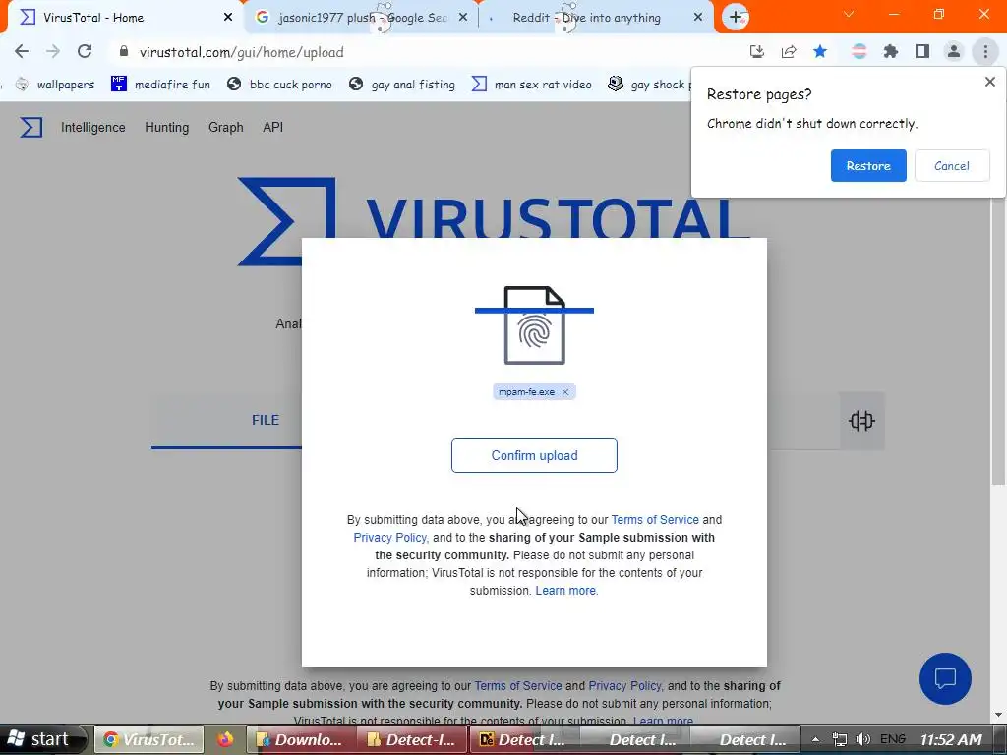Click the VirusTotal sigma logo in the page header
The width and height of the screenshot is (1007, 755).
(x=30, y=127)
